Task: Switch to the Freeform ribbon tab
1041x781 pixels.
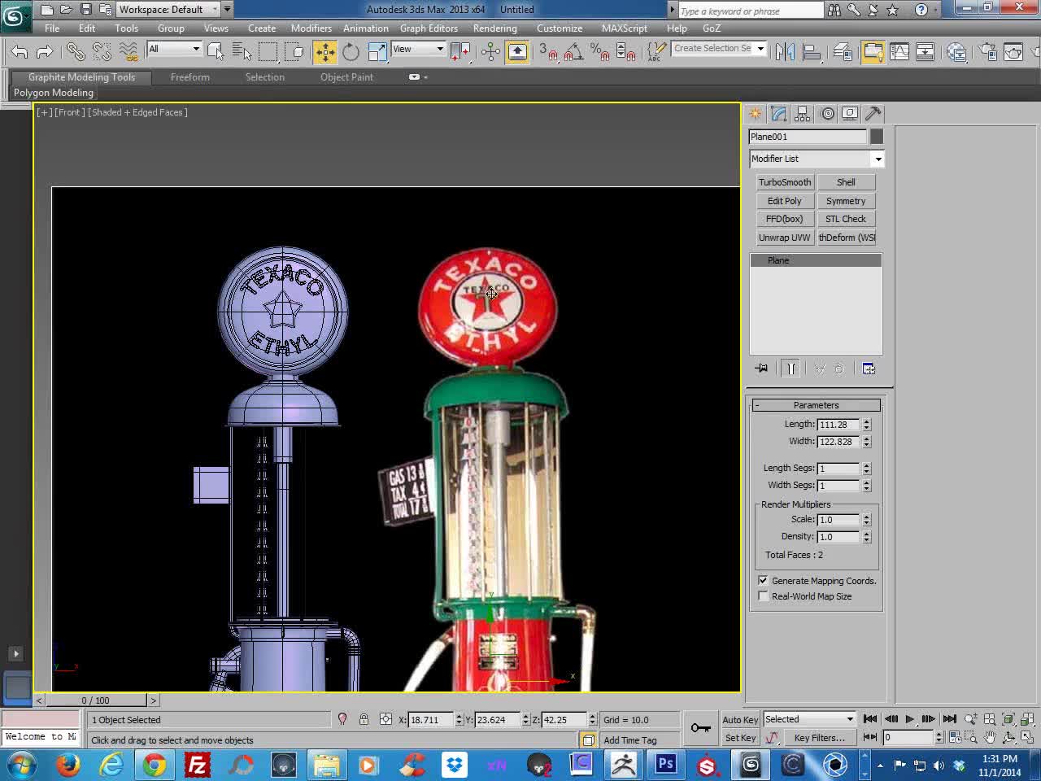Action: pyautogui.click(x=190, y=77)
